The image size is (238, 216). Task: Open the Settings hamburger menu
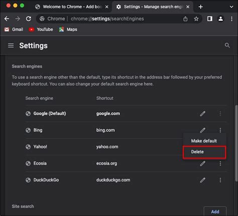11,45
